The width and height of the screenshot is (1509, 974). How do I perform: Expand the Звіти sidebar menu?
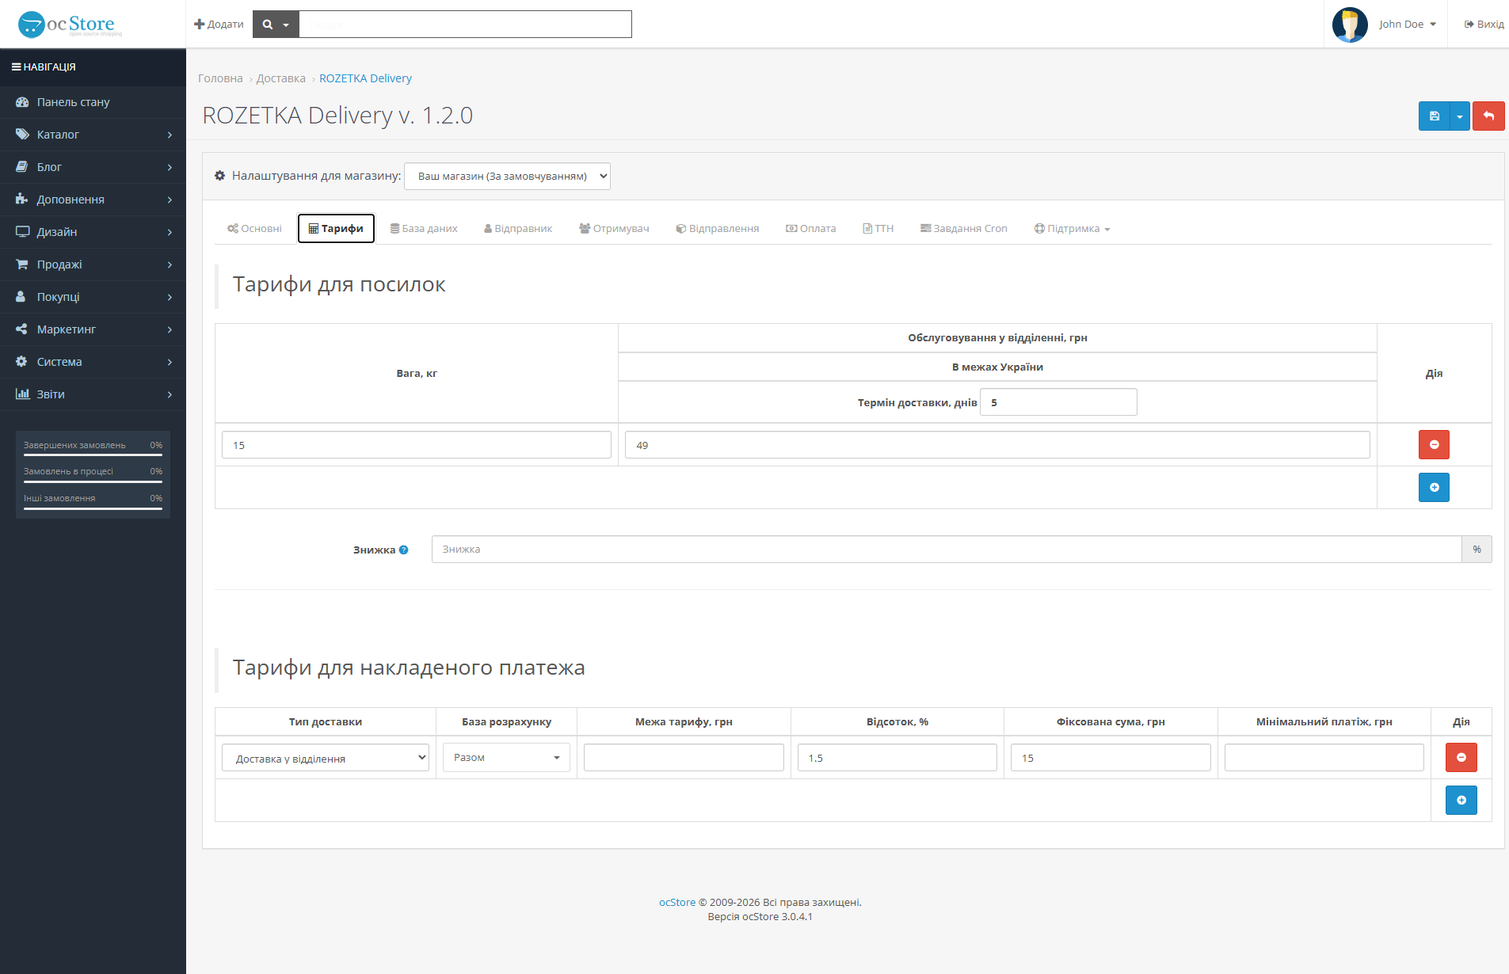(x=93, y=394)
